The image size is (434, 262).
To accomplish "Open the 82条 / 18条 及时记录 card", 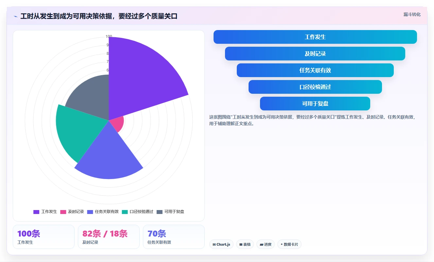I will (109, 237).
